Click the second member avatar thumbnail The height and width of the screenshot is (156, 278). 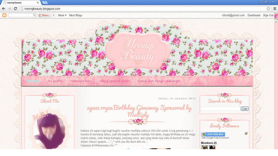coord(212,147)
